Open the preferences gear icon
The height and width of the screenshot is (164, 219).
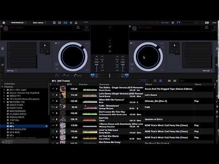click(173, 23)
